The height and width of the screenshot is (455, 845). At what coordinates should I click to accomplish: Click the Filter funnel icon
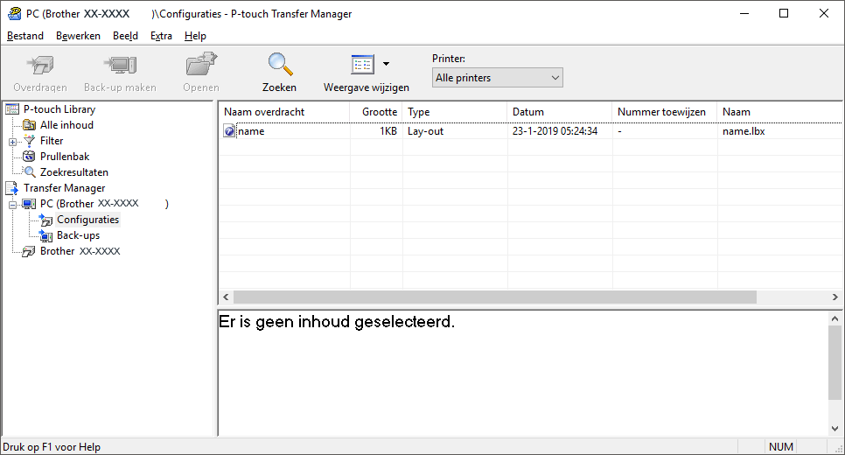(30, 141)
